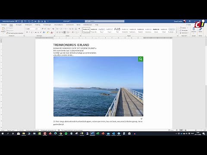Open the font color dropdown arrow
207x155 pixels.
pyautogui.click(x=53, y=32)
